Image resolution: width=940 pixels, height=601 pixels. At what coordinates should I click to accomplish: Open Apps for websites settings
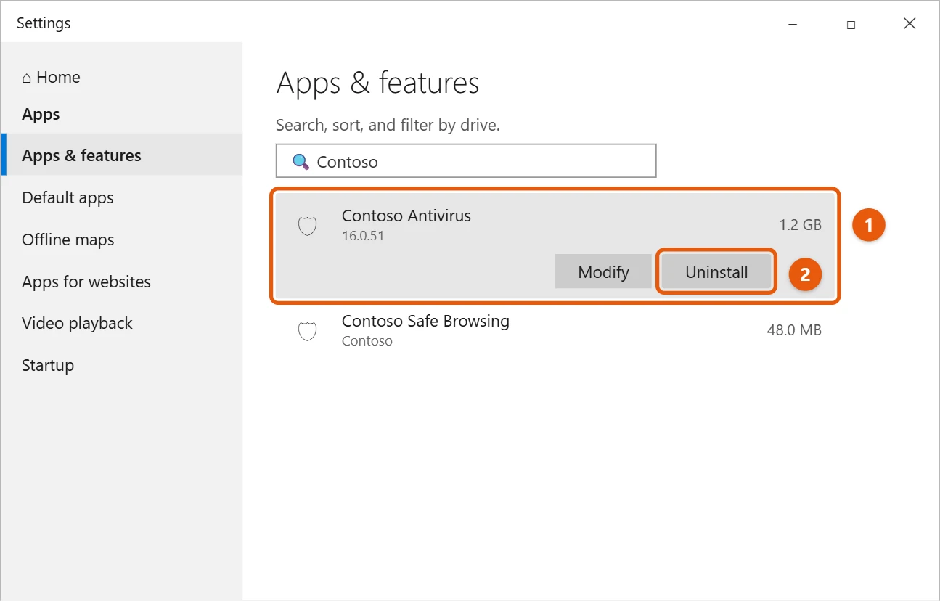click(x=86, y=282)
